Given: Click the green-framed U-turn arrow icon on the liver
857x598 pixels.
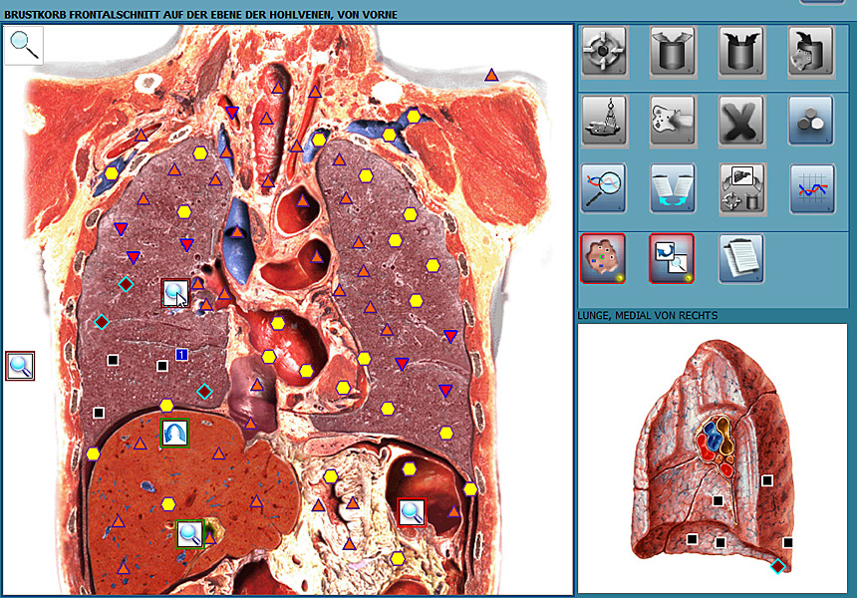Looking at the screenshot, I should click(x=175, y=434).
